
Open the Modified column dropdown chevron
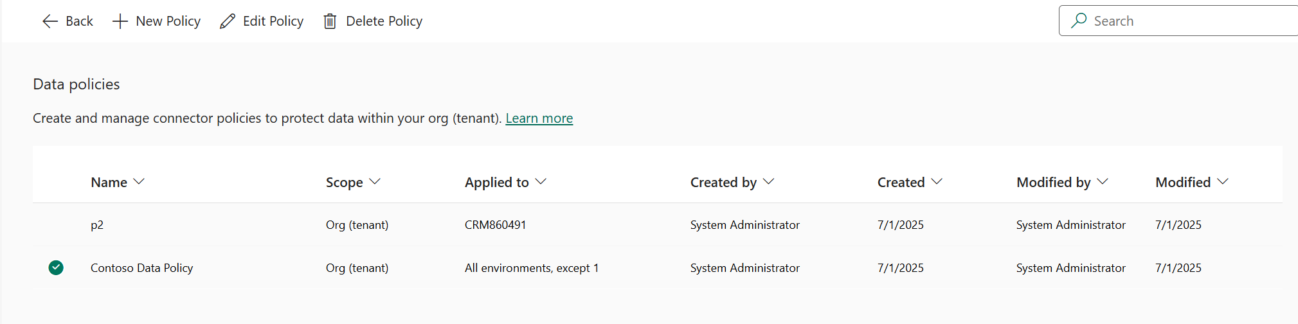tap(1223, 182)
